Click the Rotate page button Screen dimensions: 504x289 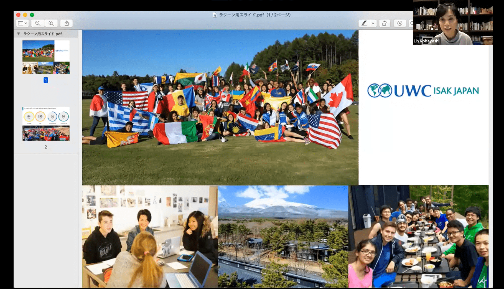pyautogui.click(x=385, y=23)
